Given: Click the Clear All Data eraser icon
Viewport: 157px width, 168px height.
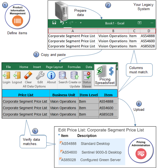Looking at the screenshot, I should tap(28, 75).
